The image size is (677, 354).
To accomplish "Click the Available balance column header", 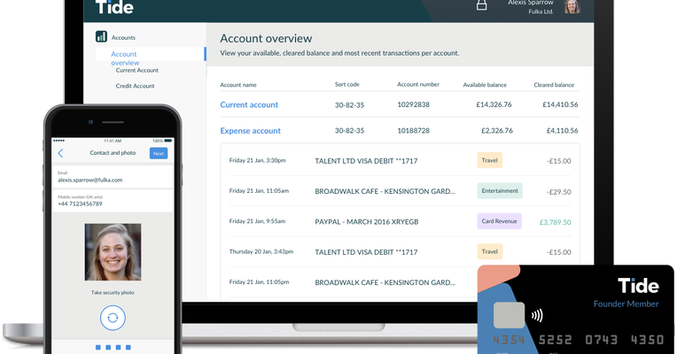I will pos(485,85).
